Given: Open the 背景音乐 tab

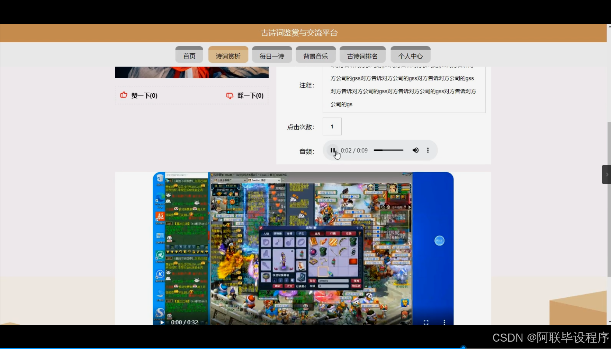Looking at the screenshot, I should [316, 55].
